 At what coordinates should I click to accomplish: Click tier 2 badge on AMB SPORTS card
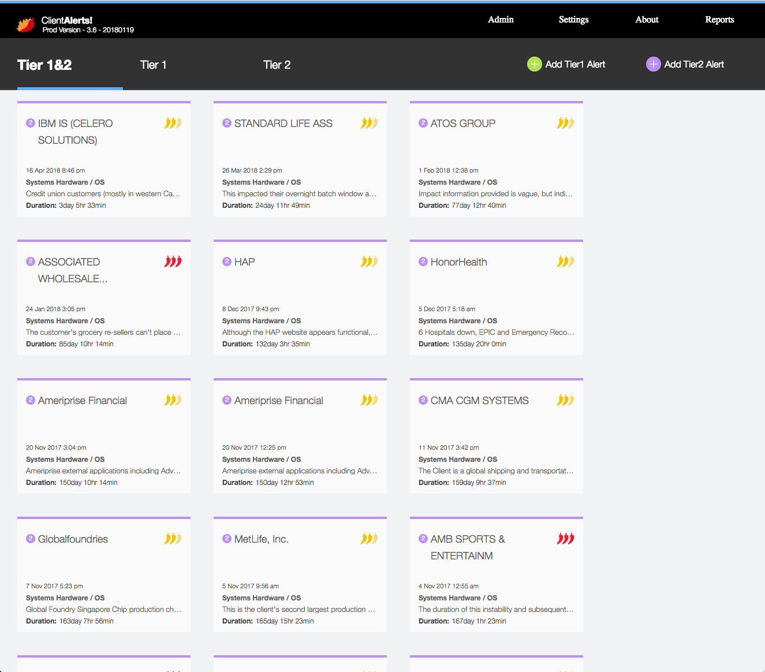pos(423,539)
